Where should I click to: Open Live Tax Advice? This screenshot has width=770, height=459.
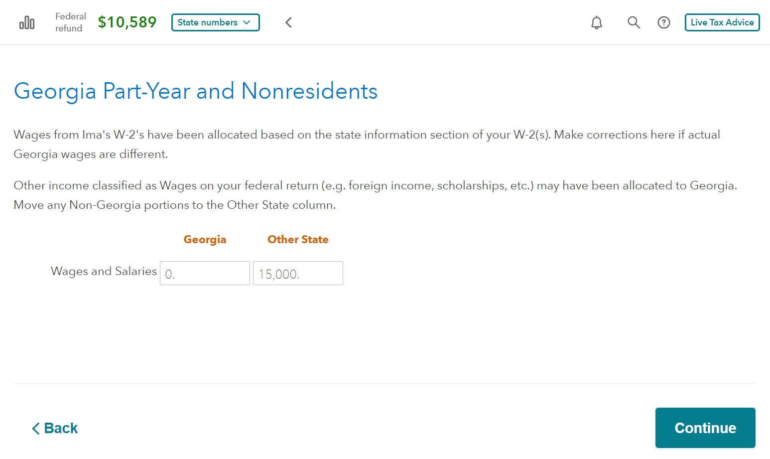tap(722, 22)
